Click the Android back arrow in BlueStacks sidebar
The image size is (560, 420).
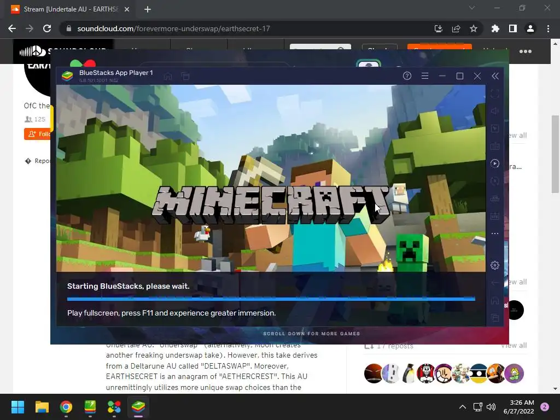494,283
